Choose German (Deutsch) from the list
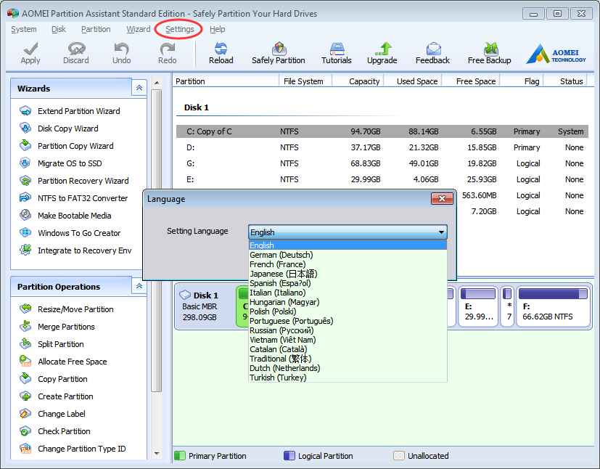 pyautogui.click(x=348, y=255)
